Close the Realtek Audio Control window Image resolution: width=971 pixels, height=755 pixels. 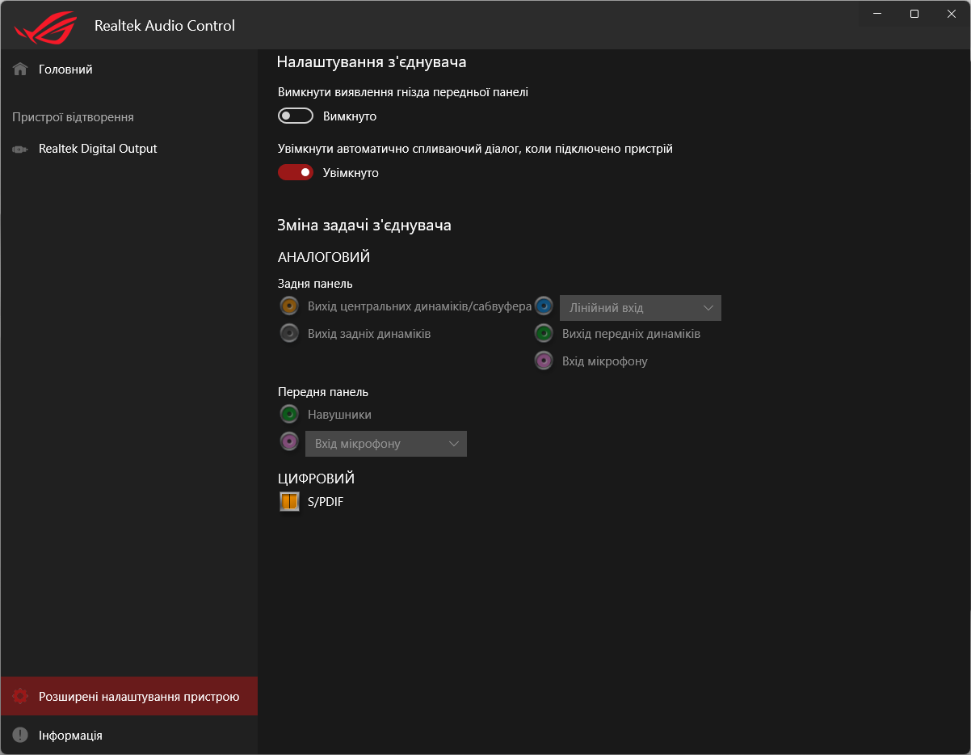tap(952, 14)
